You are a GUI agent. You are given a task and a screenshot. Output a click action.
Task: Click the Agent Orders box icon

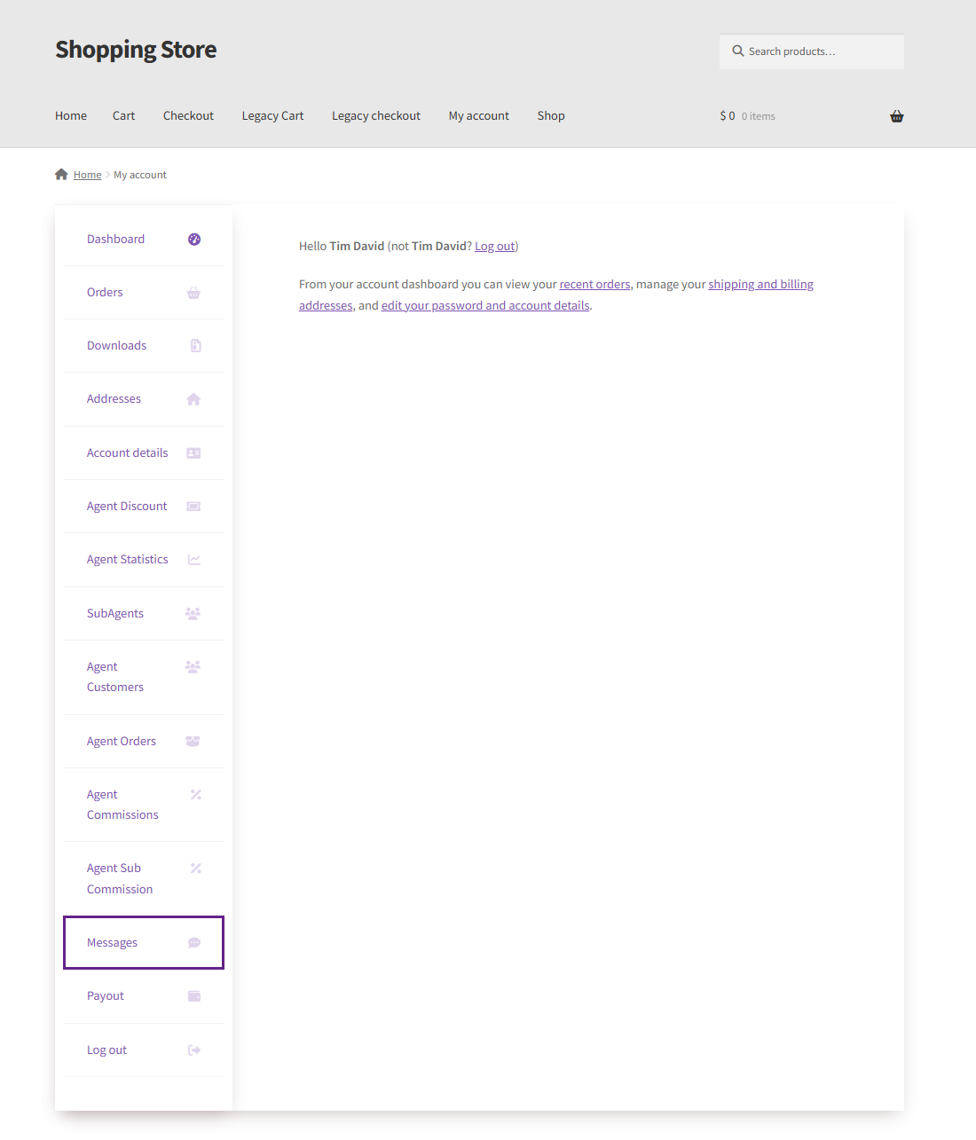193,741
